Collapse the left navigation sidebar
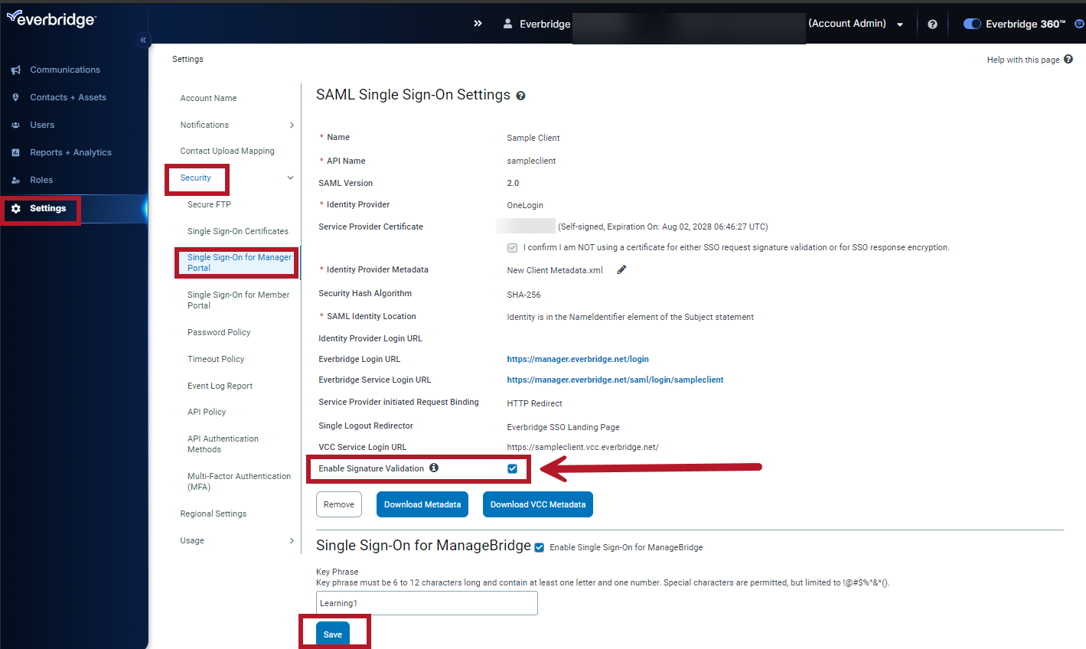This screenshot has width=1086, height=649. pos(143,40)
